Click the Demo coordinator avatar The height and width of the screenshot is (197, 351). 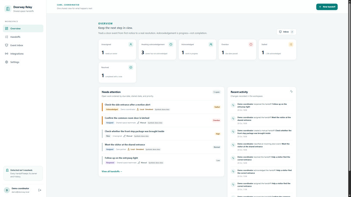coord(7,190)
